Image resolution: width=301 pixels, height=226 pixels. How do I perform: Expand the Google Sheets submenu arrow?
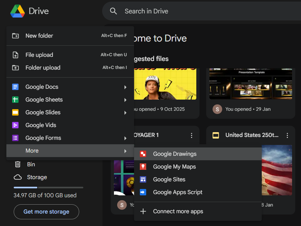(125, 100)
